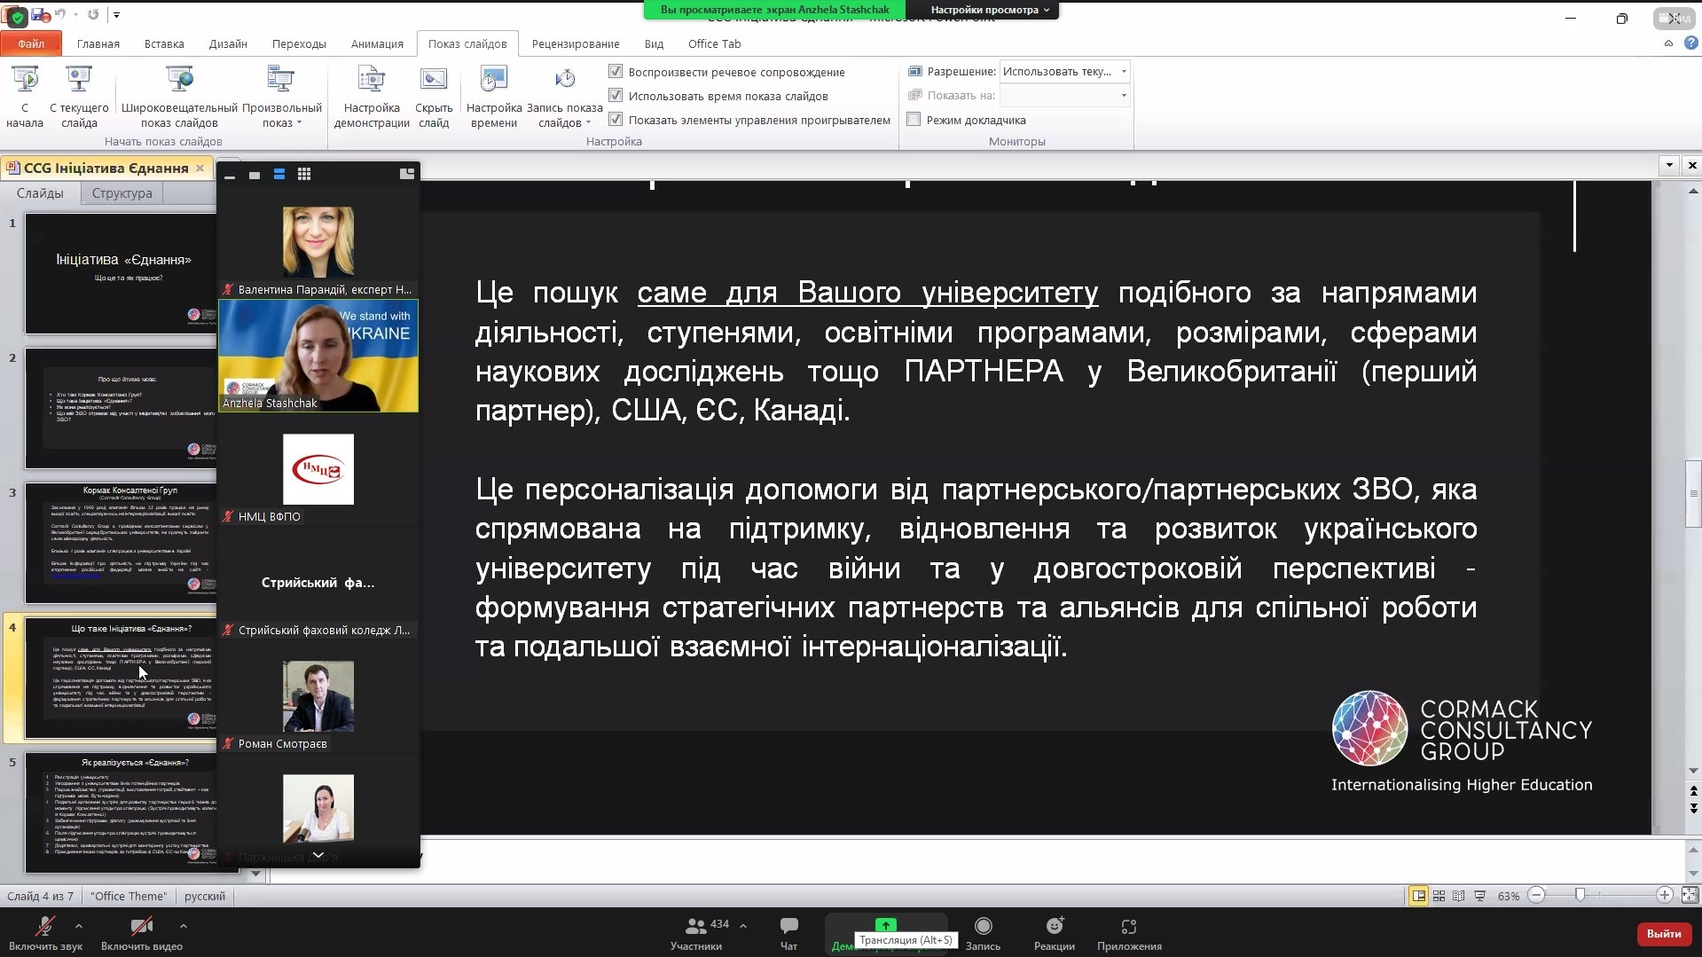1702x957 pixels.
Task: Click the 'Файл' file button
Action: [x=31, y=43]
